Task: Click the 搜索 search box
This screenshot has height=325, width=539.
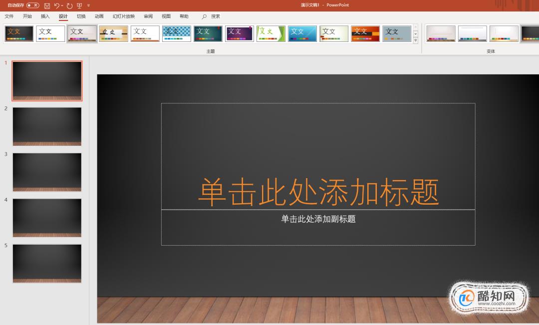Action: [x=216, y=16]
